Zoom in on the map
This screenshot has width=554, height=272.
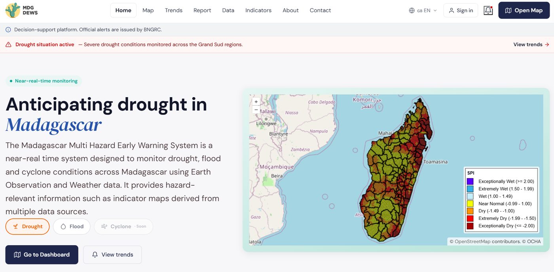[x=256, y=102]
